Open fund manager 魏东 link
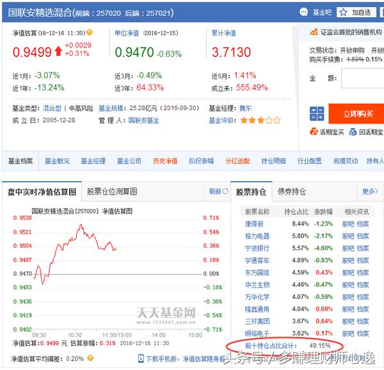Viewport: 384px width, 370px height. (x=245, y=108)
